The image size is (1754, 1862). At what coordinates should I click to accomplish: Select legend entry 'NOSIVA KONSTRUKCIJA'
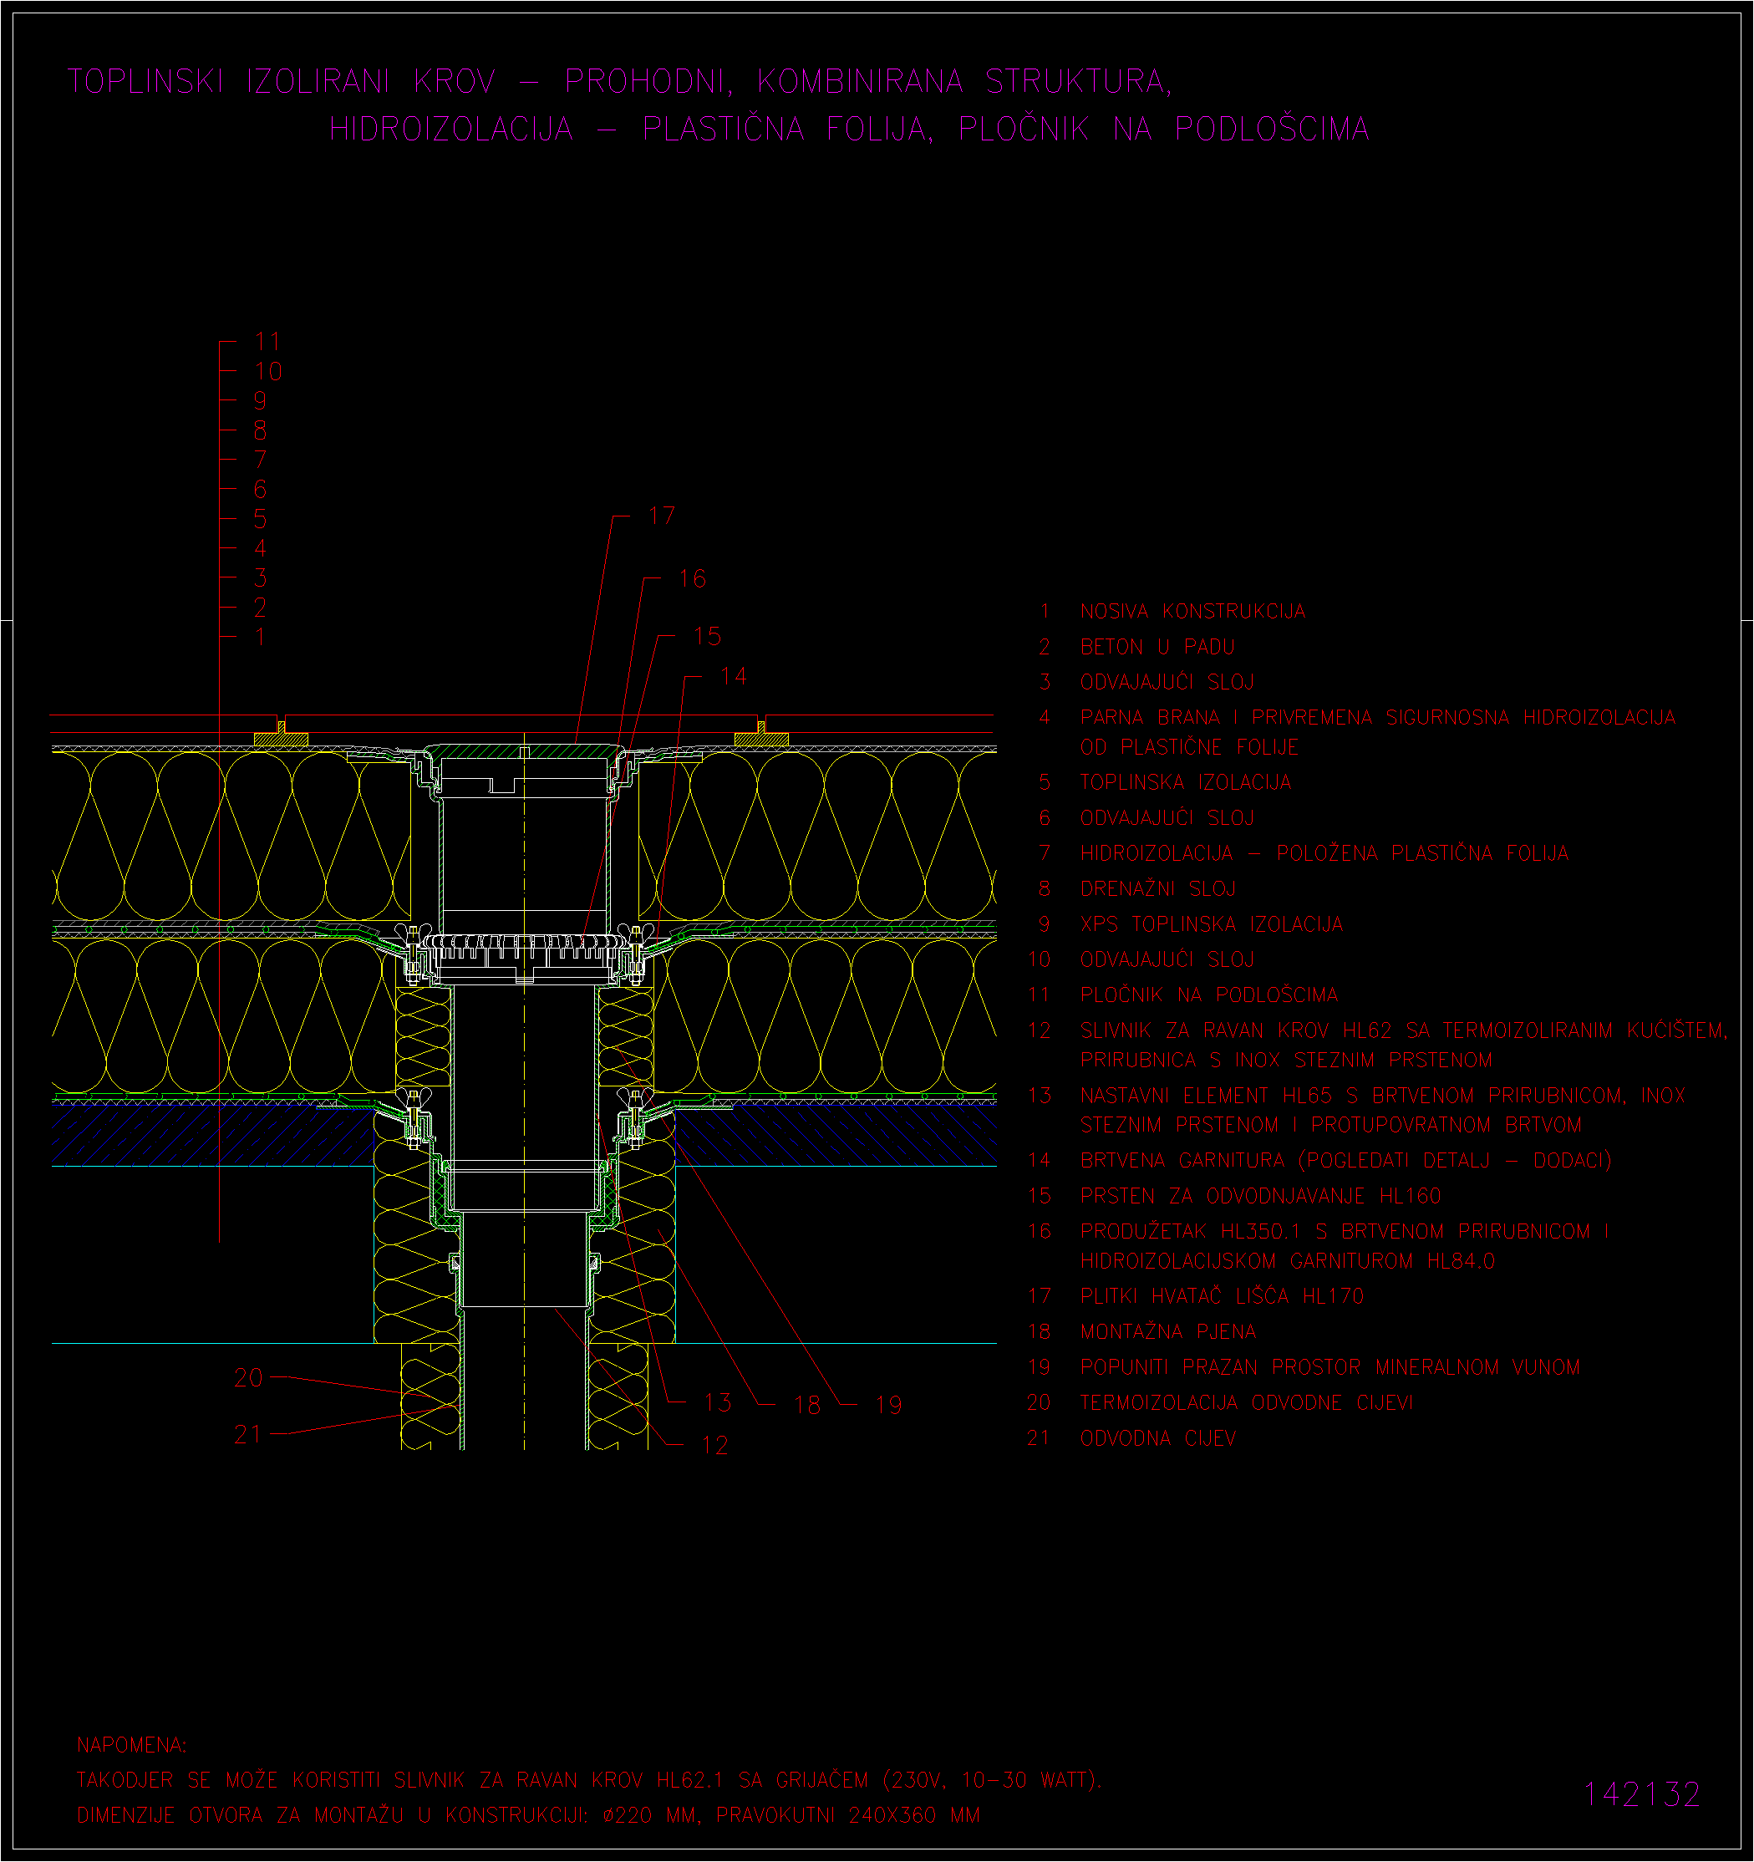(x=1192, y=612)
